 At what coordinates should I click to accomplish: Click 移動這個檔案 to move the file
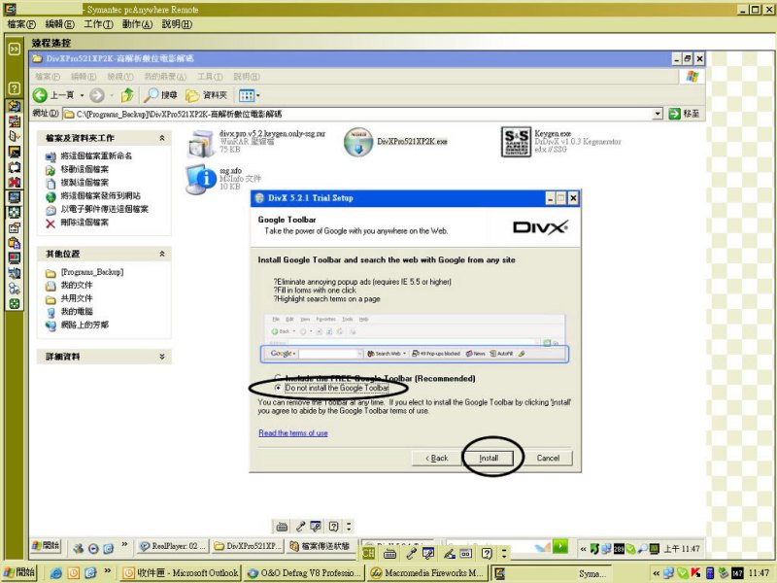point(84,169)
